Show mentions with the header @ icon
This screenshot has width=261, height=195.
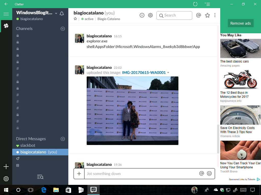pos(198,15)
